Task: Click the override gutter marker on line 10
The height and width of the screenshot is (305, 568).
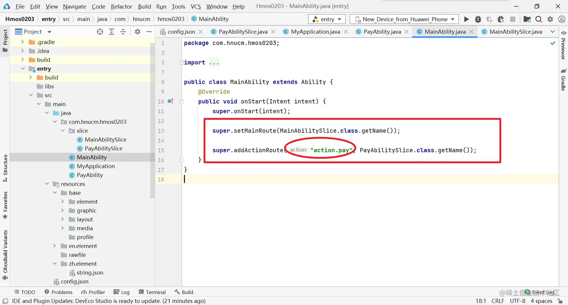Action: coord(171,101)
